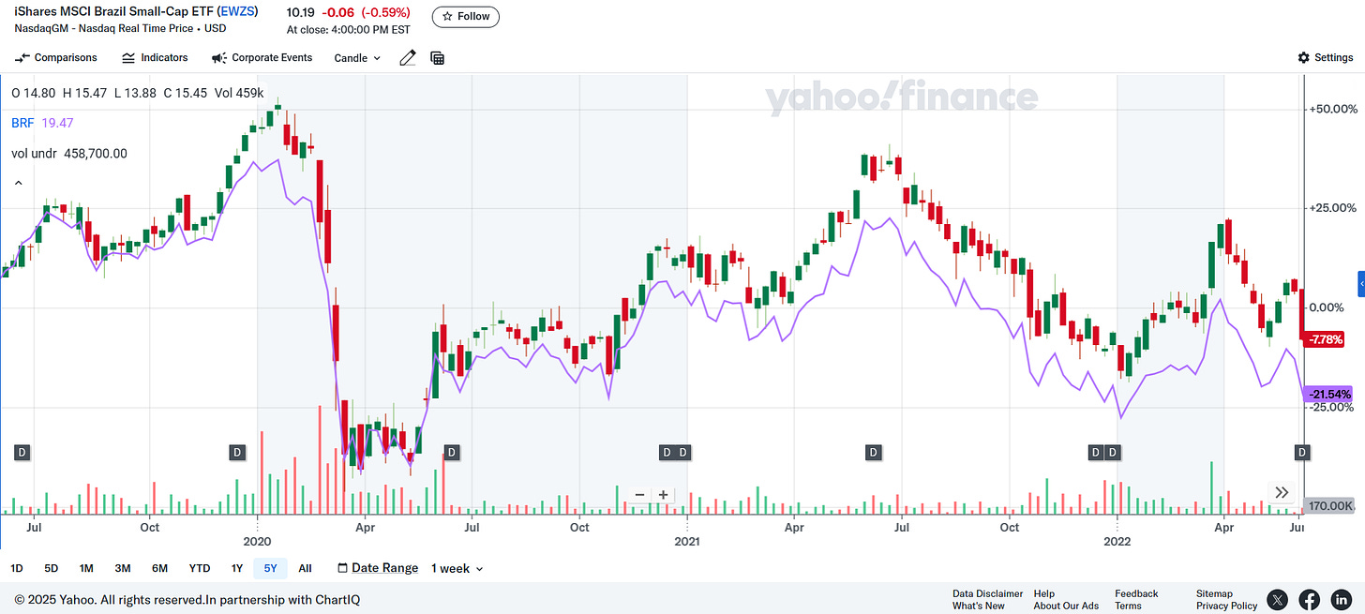
Task: Click dividend marker near July 2019
Action: [x=22, y=453]
